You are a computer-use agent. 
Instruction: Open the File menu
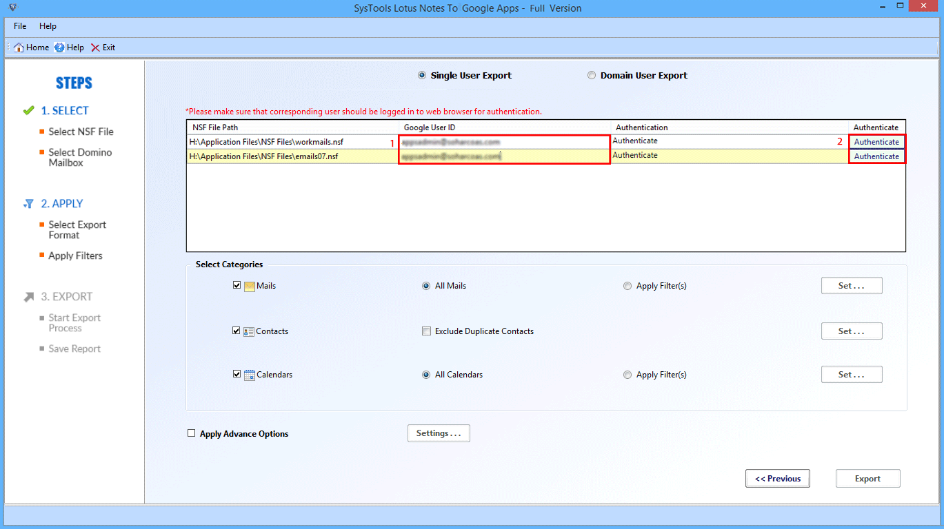(20, 26)
